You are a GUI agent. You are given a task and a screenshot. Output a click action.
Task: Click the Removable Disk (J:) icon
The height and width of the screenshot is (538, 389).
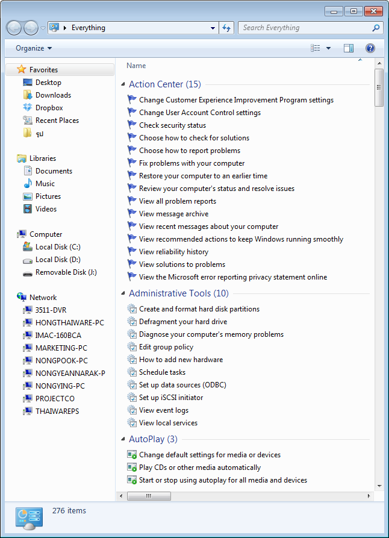[x=28, y=274]
